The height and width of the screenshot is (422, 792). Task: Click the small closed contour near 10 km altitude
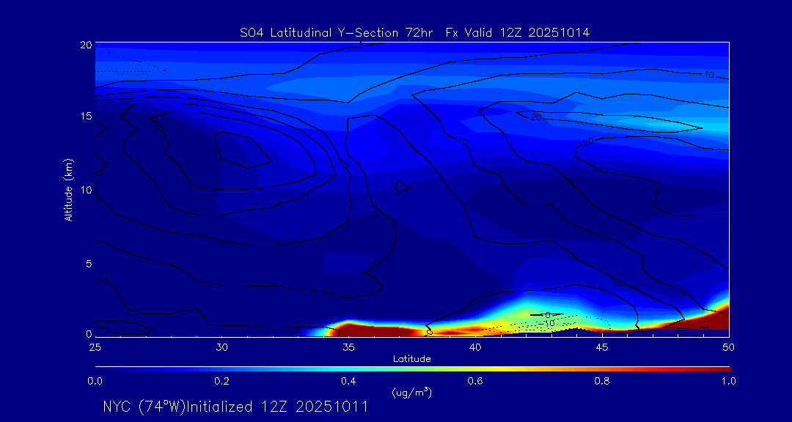pyautogui.click(x=401, y=187)
